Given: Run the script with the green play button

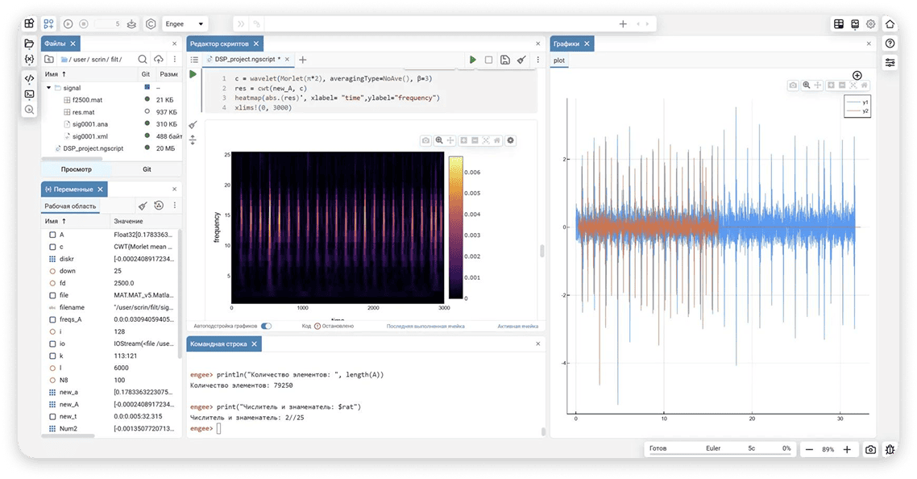Looking at the screenshot, I should (x=473, y=60).
